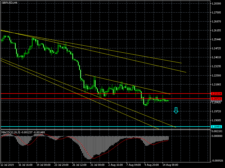Click the red 1.21114 price tag

tap(216, 94)
